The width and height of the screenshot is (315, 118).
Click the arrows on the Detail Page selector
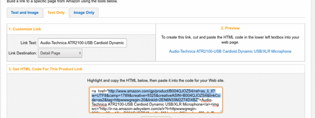tap(80, 53)
